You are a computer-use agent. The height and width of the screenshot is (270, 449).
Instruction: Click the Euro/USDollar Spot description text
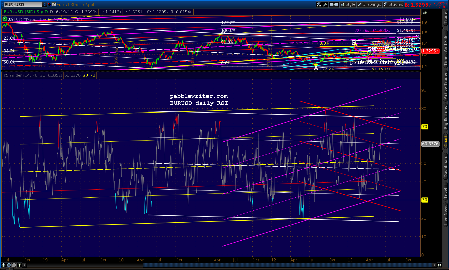[76, 4]
